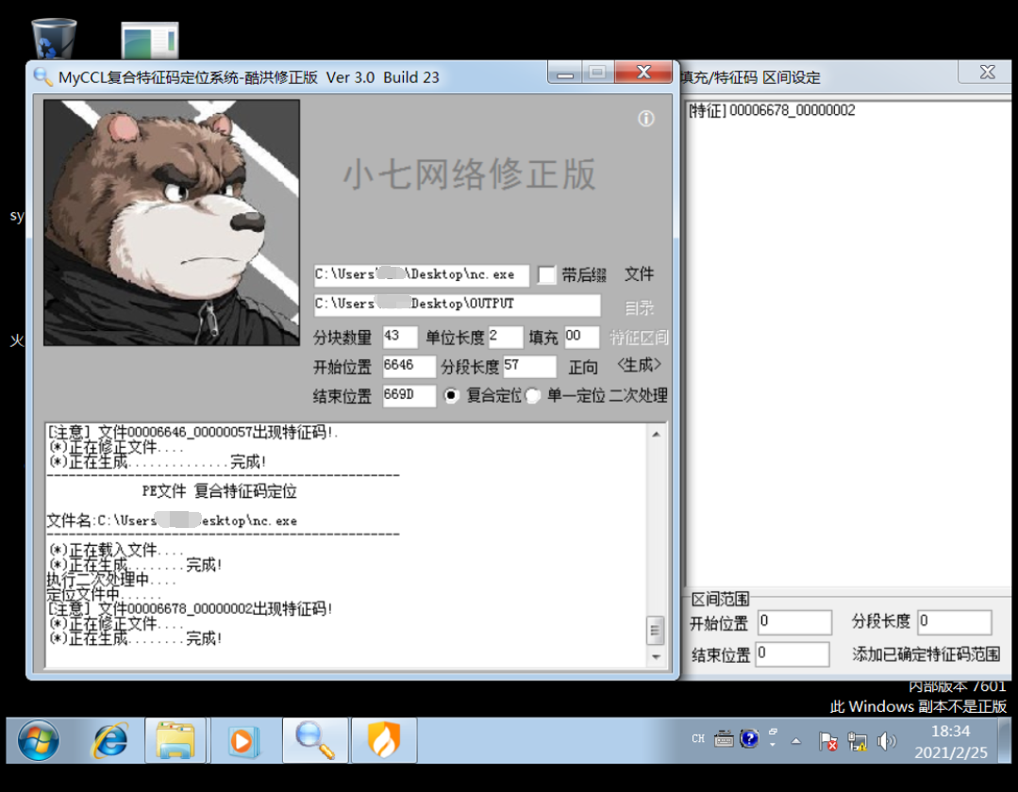
Task: Click log text 执行二次处理中
Action: coord(111,579)
